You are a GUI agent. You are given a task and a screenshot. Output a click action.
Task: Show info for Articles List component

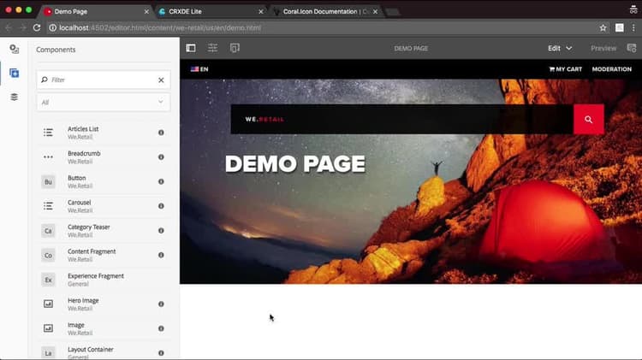point(161,133)
